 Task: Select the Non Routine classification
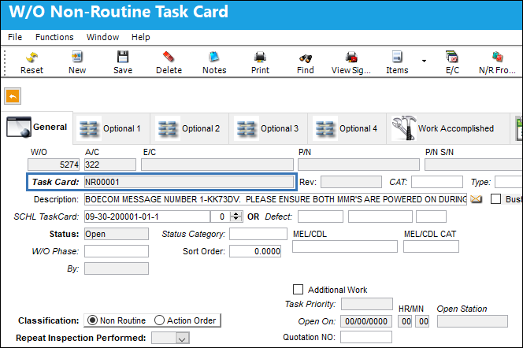[x=92, y=320]
